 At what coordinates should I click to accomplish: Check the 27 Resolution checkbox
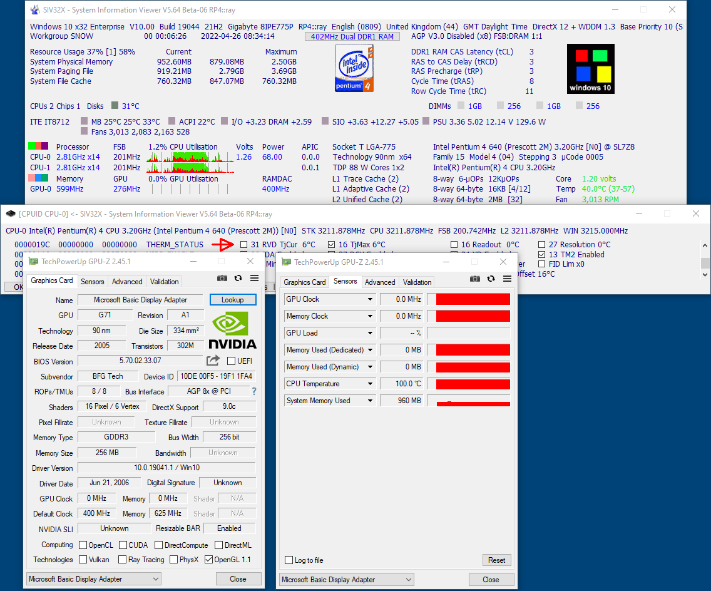click(x=541, y=244)
